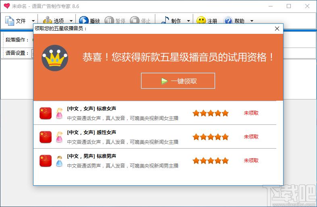Open the 注册 menu label

(212, 21)
